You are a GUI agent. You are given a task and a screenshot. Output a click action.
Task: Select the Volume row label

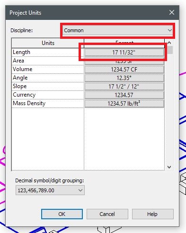click(x=23, y=69)
